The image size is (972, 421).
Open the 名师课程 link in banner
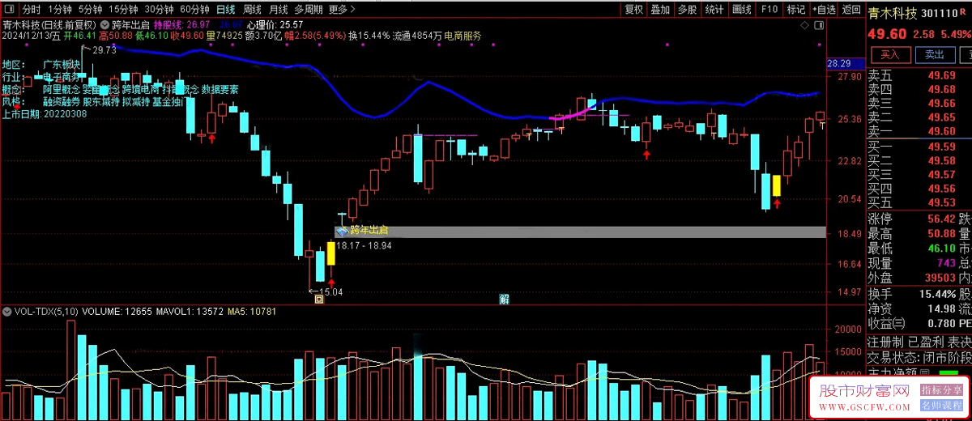pyautogui.click(x=943, y=404)
